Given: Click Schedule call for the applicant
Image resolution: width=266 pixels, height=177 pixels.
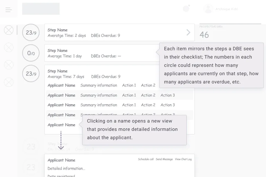Looking at the screenshot, I should click(x=146, y=159).
